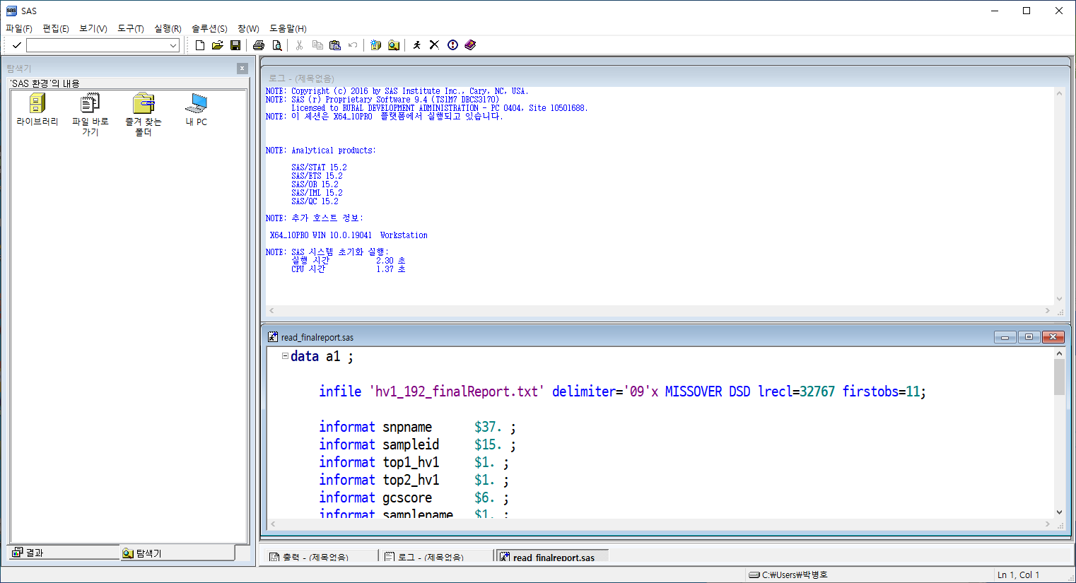Click the Ln 1, Col 1 status indicator
This screenshot has width=1076, height=583.
coord(1018,575)
